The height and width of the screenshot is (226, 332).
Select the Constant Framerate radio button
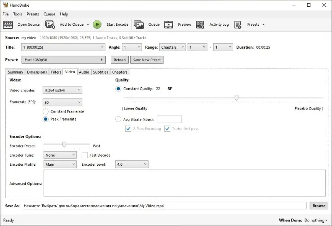(x=46, y=111)
